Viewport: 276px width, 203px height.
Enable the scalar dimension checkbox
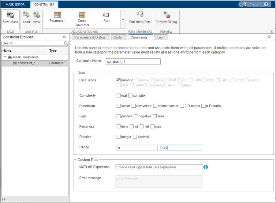118,106
